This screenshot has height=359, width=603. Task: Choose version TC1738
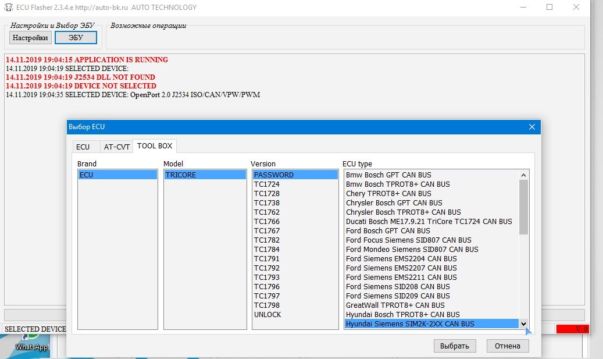click(x=266, y=203)
